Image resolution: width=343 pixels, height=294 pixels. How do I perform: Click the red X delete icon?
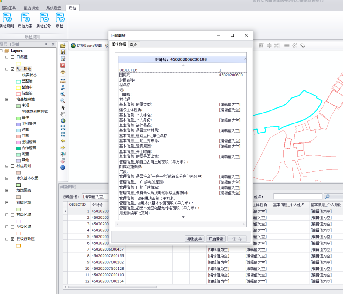63,65
